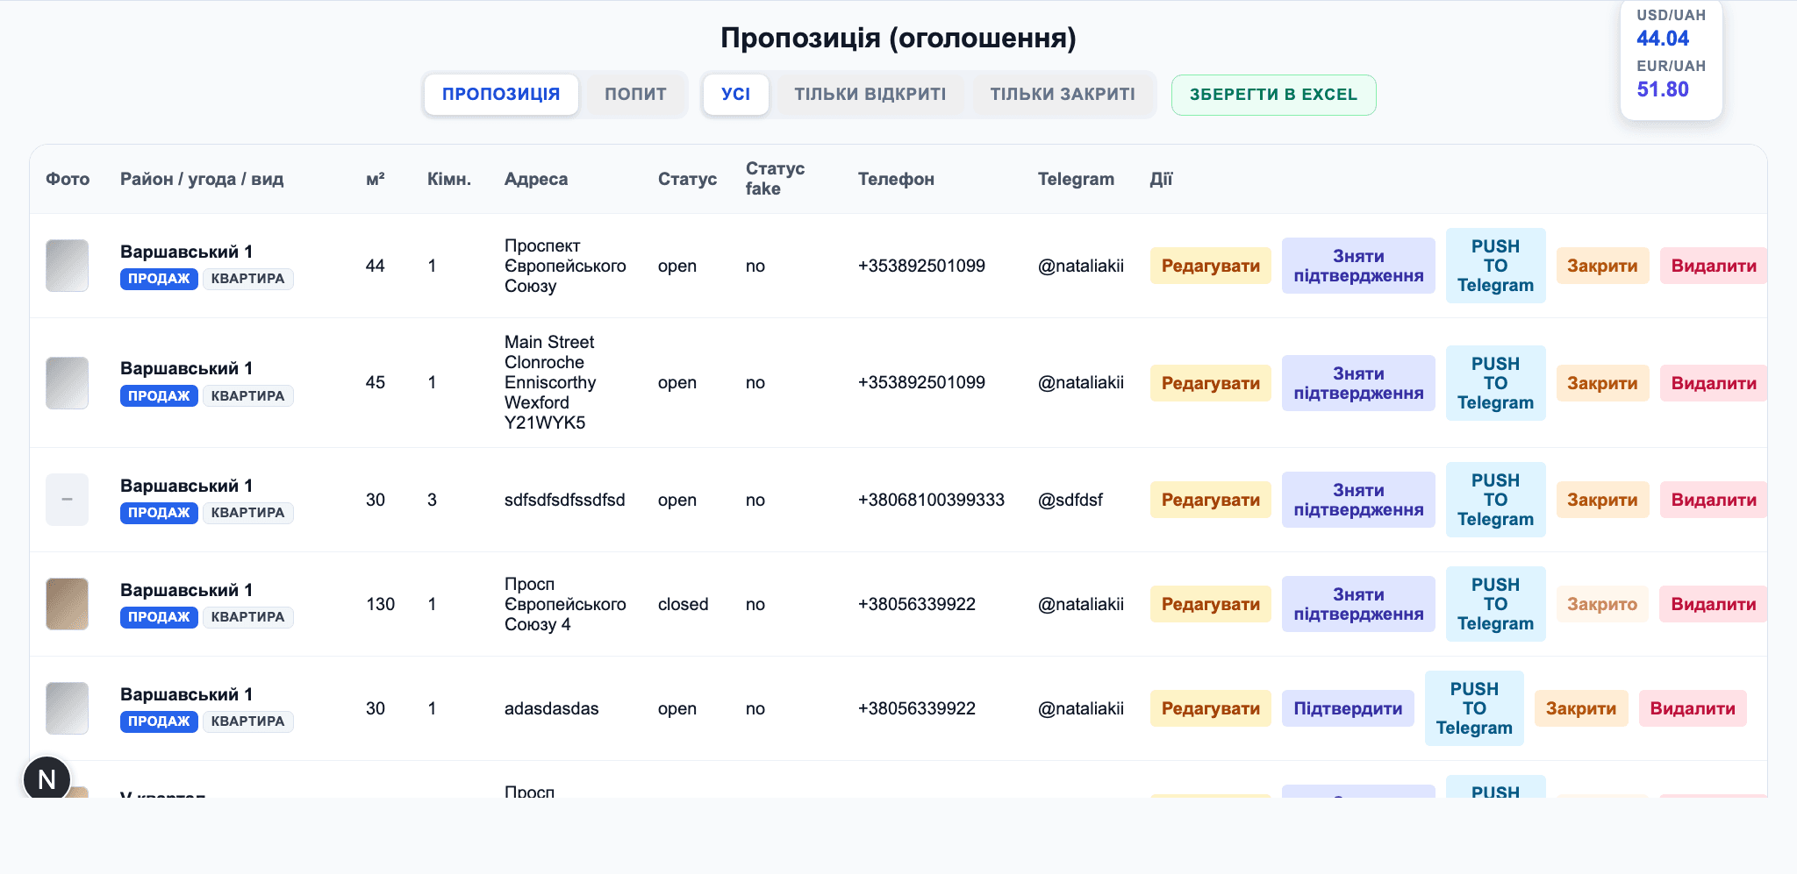Open photo thumbnail of 44 m² listing

click(67, 266)
